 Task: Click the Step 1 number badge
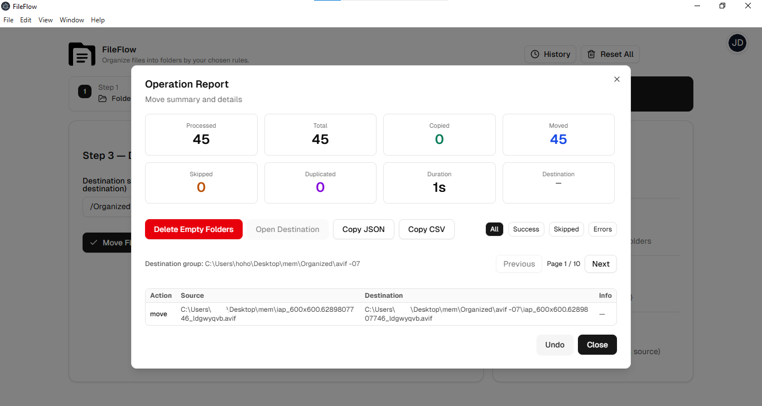pos(85,91)
